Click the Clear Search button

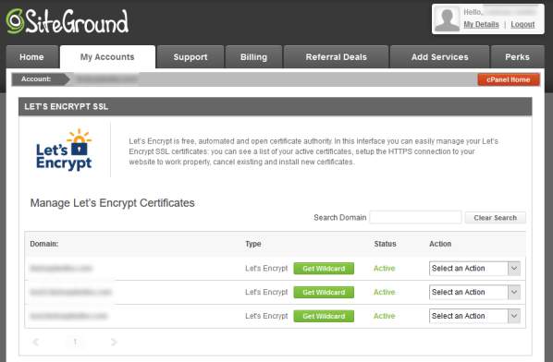click(495, 218)
